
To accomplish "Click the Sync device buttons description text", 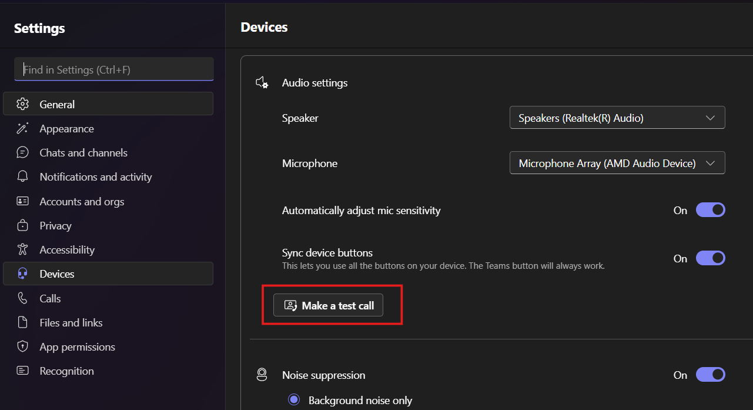I will (x=443, y=266).
